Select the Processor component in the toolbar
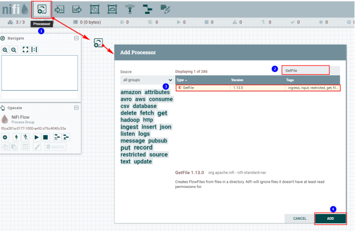This screenshot has height=231, width=355. (42, 9)
